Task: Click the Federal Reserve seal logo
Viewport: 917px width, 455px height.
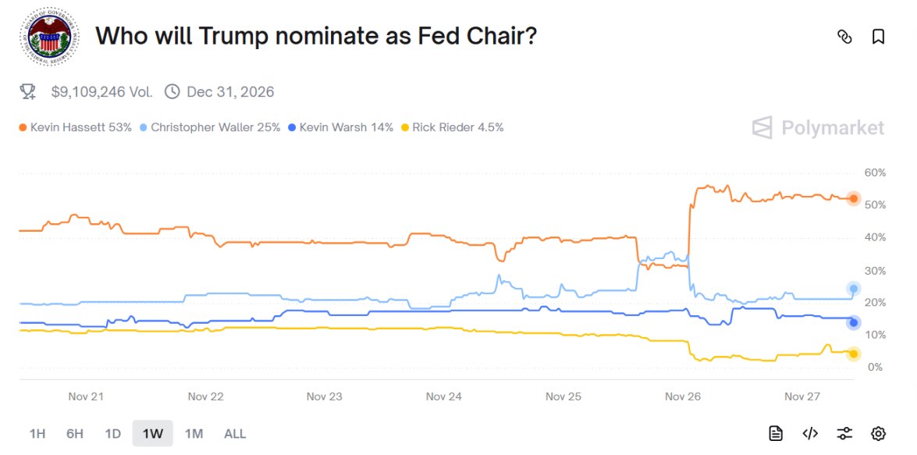Action: click(49, 37)
